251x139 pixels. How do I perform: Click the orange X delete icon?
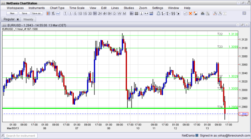(190, 13)
